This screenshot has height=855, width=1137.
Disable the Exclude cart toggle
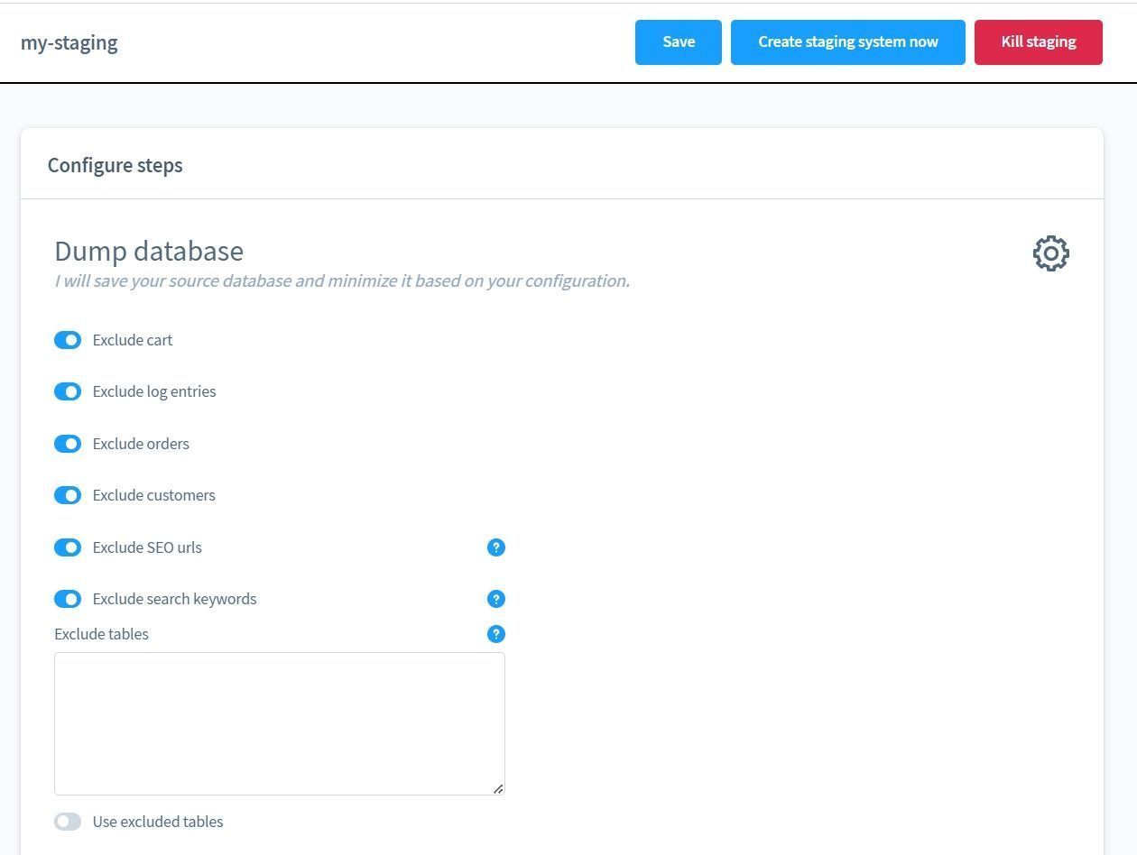point(68,340)
